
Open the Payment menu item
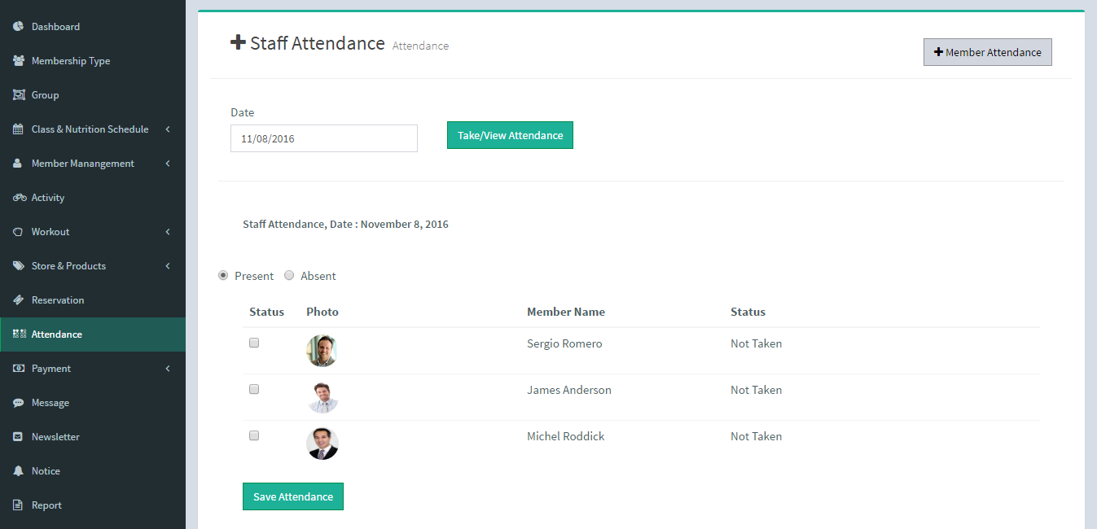tap(51, 369)
